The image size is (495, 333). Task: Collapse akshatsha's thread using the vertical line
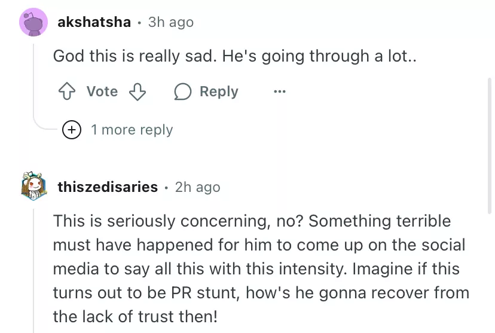(34, 78)
